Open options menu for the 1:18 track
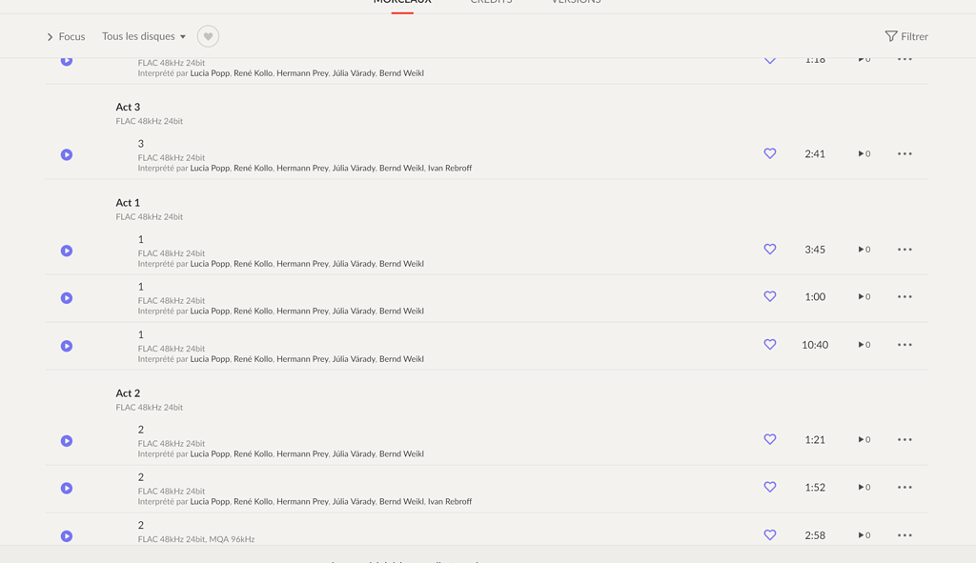 pos(903,59)
